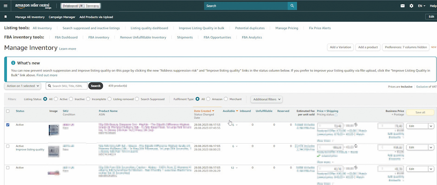
Task: Open Manage All Inventory bookmark
Action: coord(30,17)
